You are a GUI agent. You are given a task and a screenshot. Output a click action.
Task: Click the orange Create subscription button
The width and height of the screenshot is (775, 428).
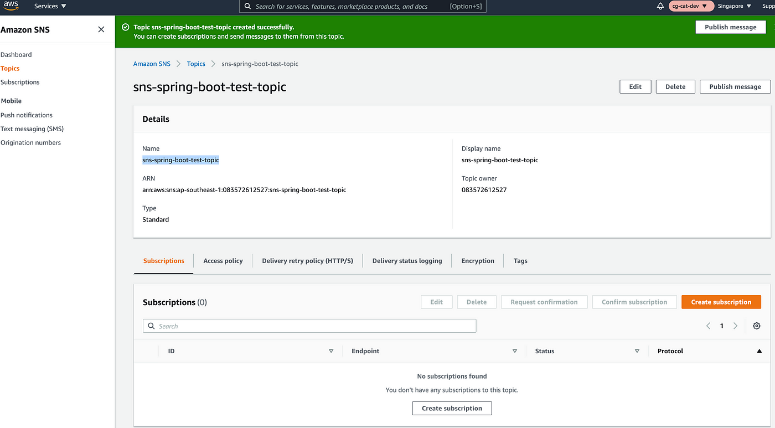coord(721,302)
